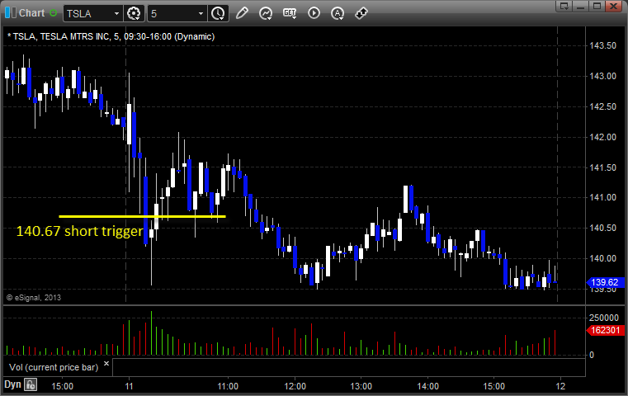
Task: Click the 143.50 price axis label
Action: [x=602, y=45]
